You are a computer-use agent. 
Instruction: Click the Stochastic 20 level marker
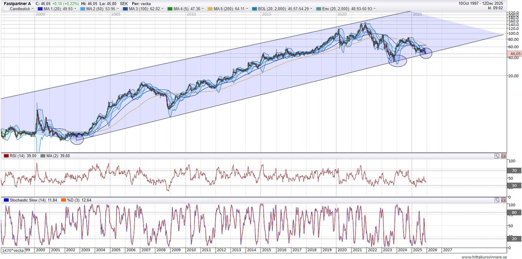[x=514, y=239]
